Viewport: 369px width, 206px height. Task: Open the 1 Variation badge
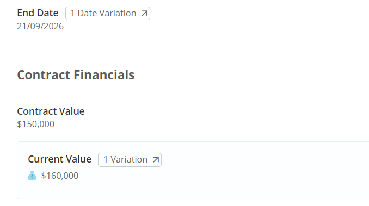[x=130, y=160]
